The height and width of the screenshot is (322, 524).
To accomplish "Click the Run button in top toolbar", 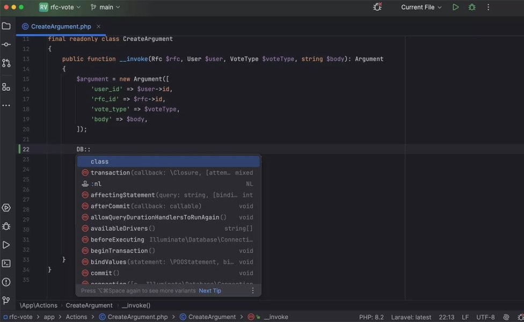I will (455, 7).
